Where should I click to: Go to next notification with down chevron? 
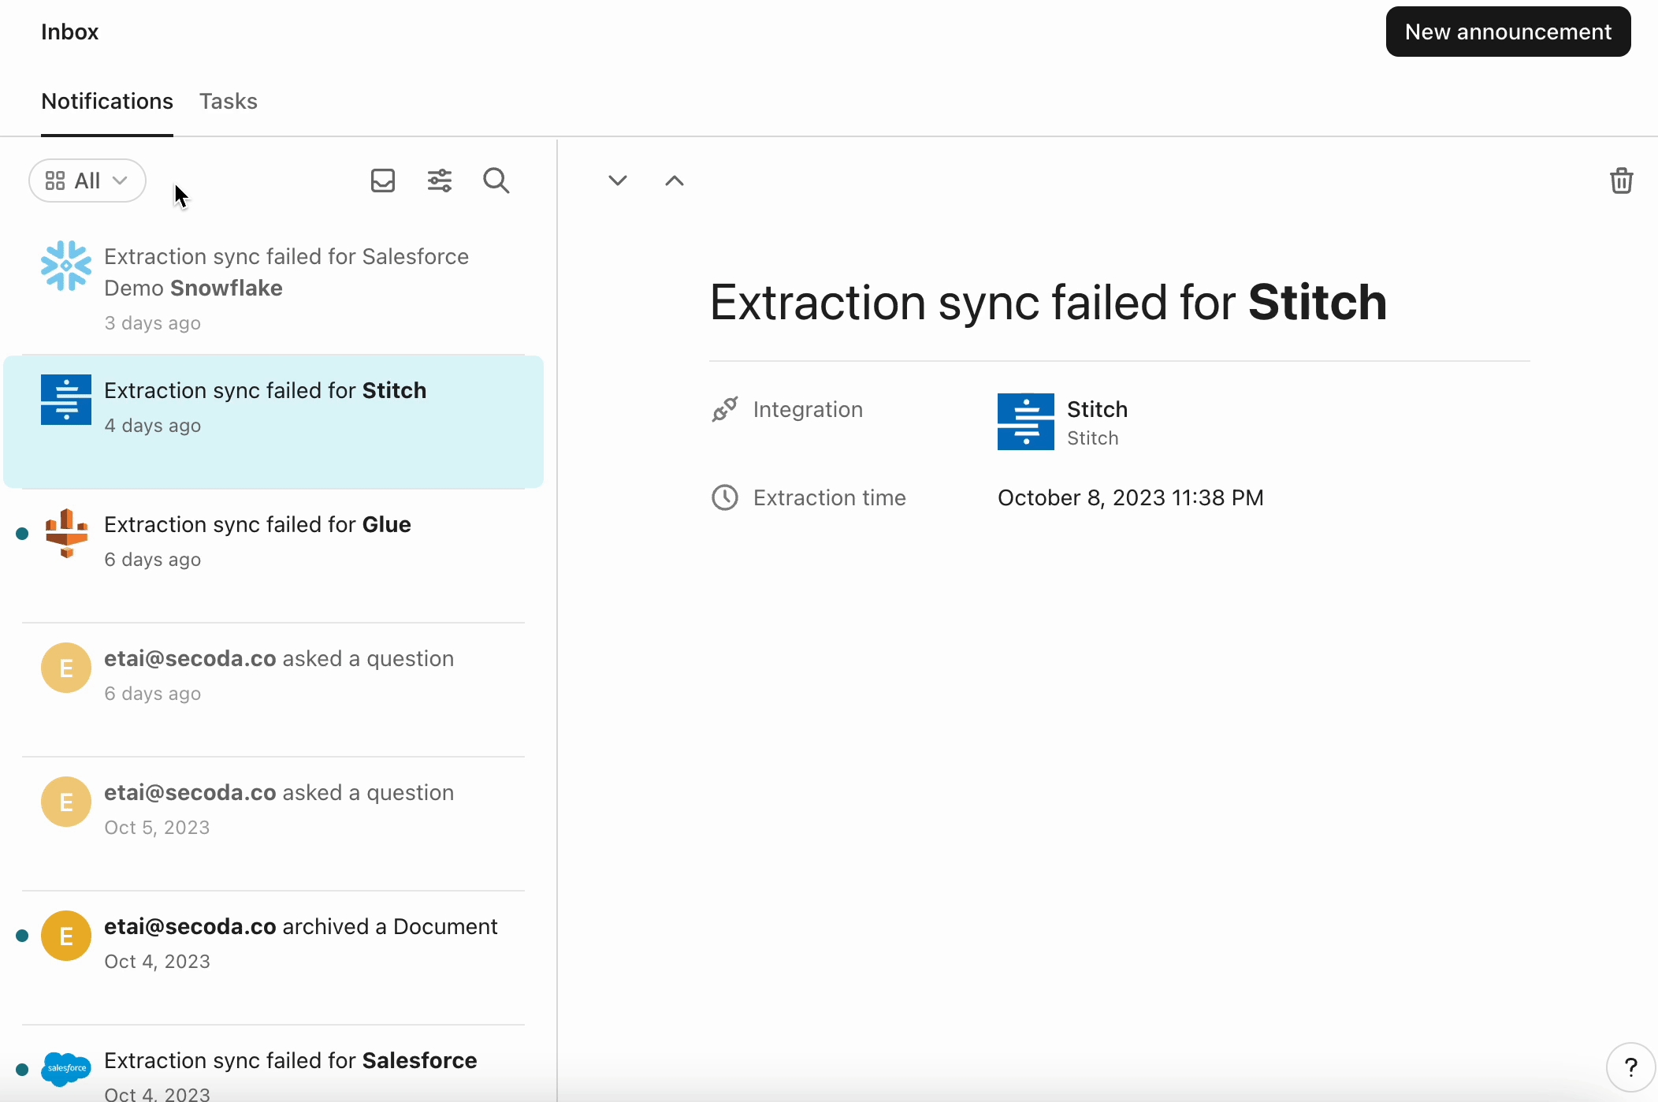(x=618, y=181)
